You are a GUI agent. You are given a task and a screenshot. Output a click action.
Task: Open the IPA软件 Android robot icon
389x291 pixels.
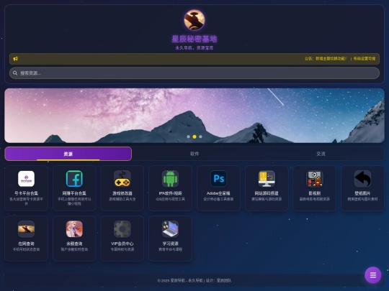point(170,179)
